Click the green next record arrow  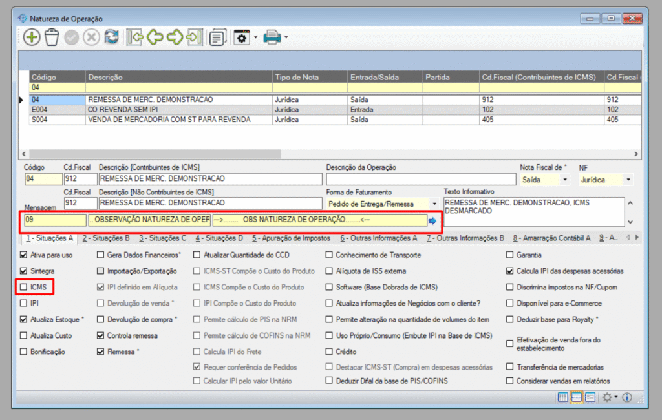[x=174, y=37]
